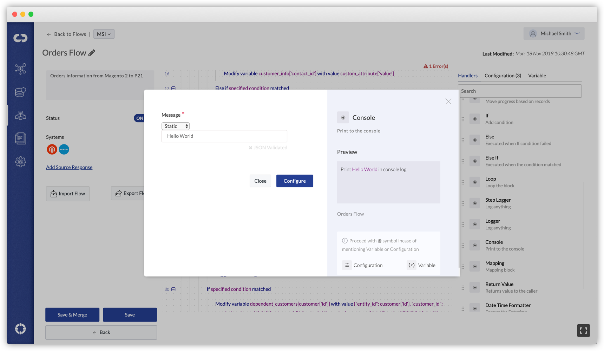Open the MSI dropdown
Viewport: 604px width, 351px height.
[x=104, y=34]
